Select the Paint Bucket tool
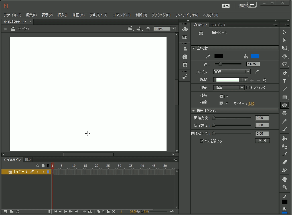 tap(284, 138)
